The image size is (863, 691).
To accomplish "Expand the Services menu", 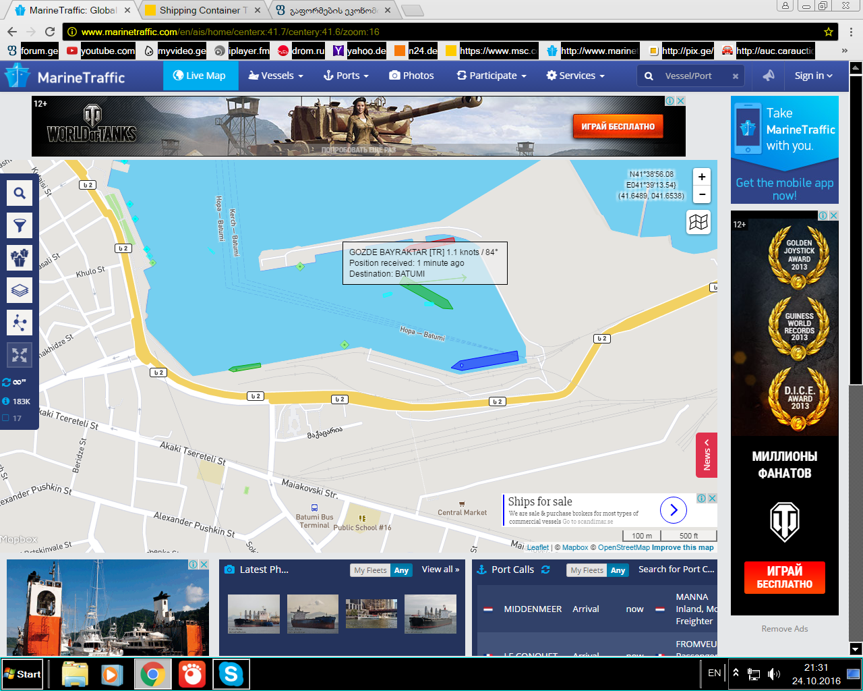I will (x=576, y=76).
